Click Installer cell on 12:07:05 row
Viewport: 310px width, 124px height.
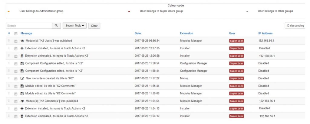[185, 48]
